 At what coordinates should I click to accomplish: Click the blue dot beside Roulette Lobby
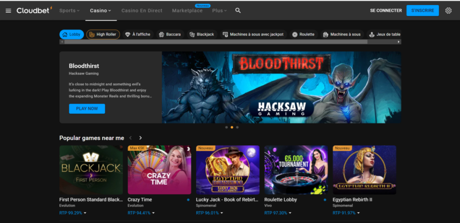325,200
